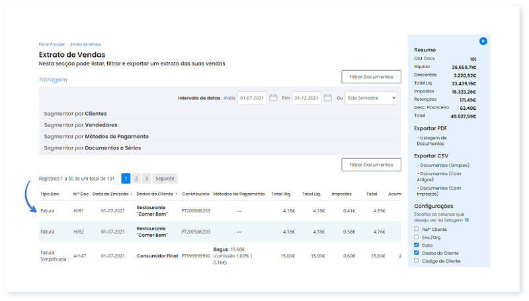Click summary Total value 49.527,59€
The height and width of the screenshot is (301, 529).
point(464,116)
